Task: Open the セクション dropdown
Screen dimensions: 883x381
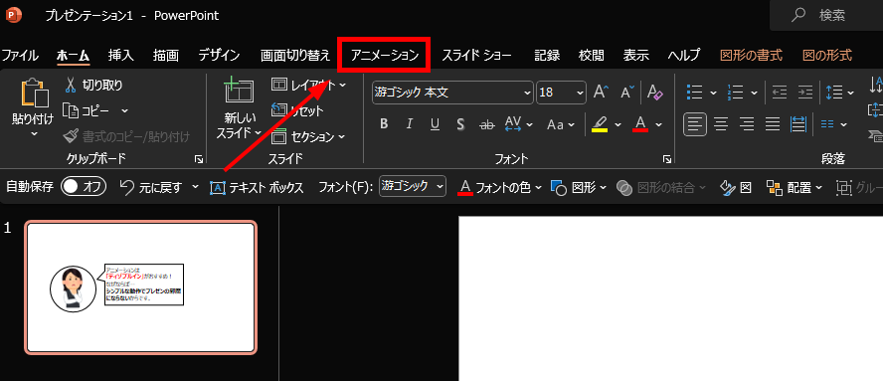Action: click(308, 136)
